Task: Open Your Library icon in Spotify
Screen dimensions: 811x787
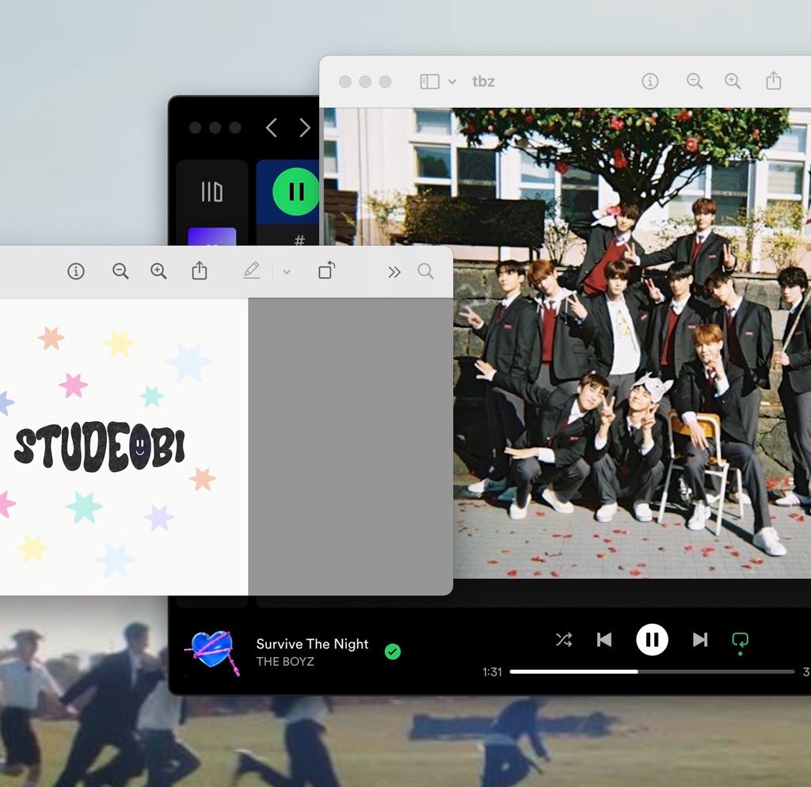Action: click(x=212, y=192)
